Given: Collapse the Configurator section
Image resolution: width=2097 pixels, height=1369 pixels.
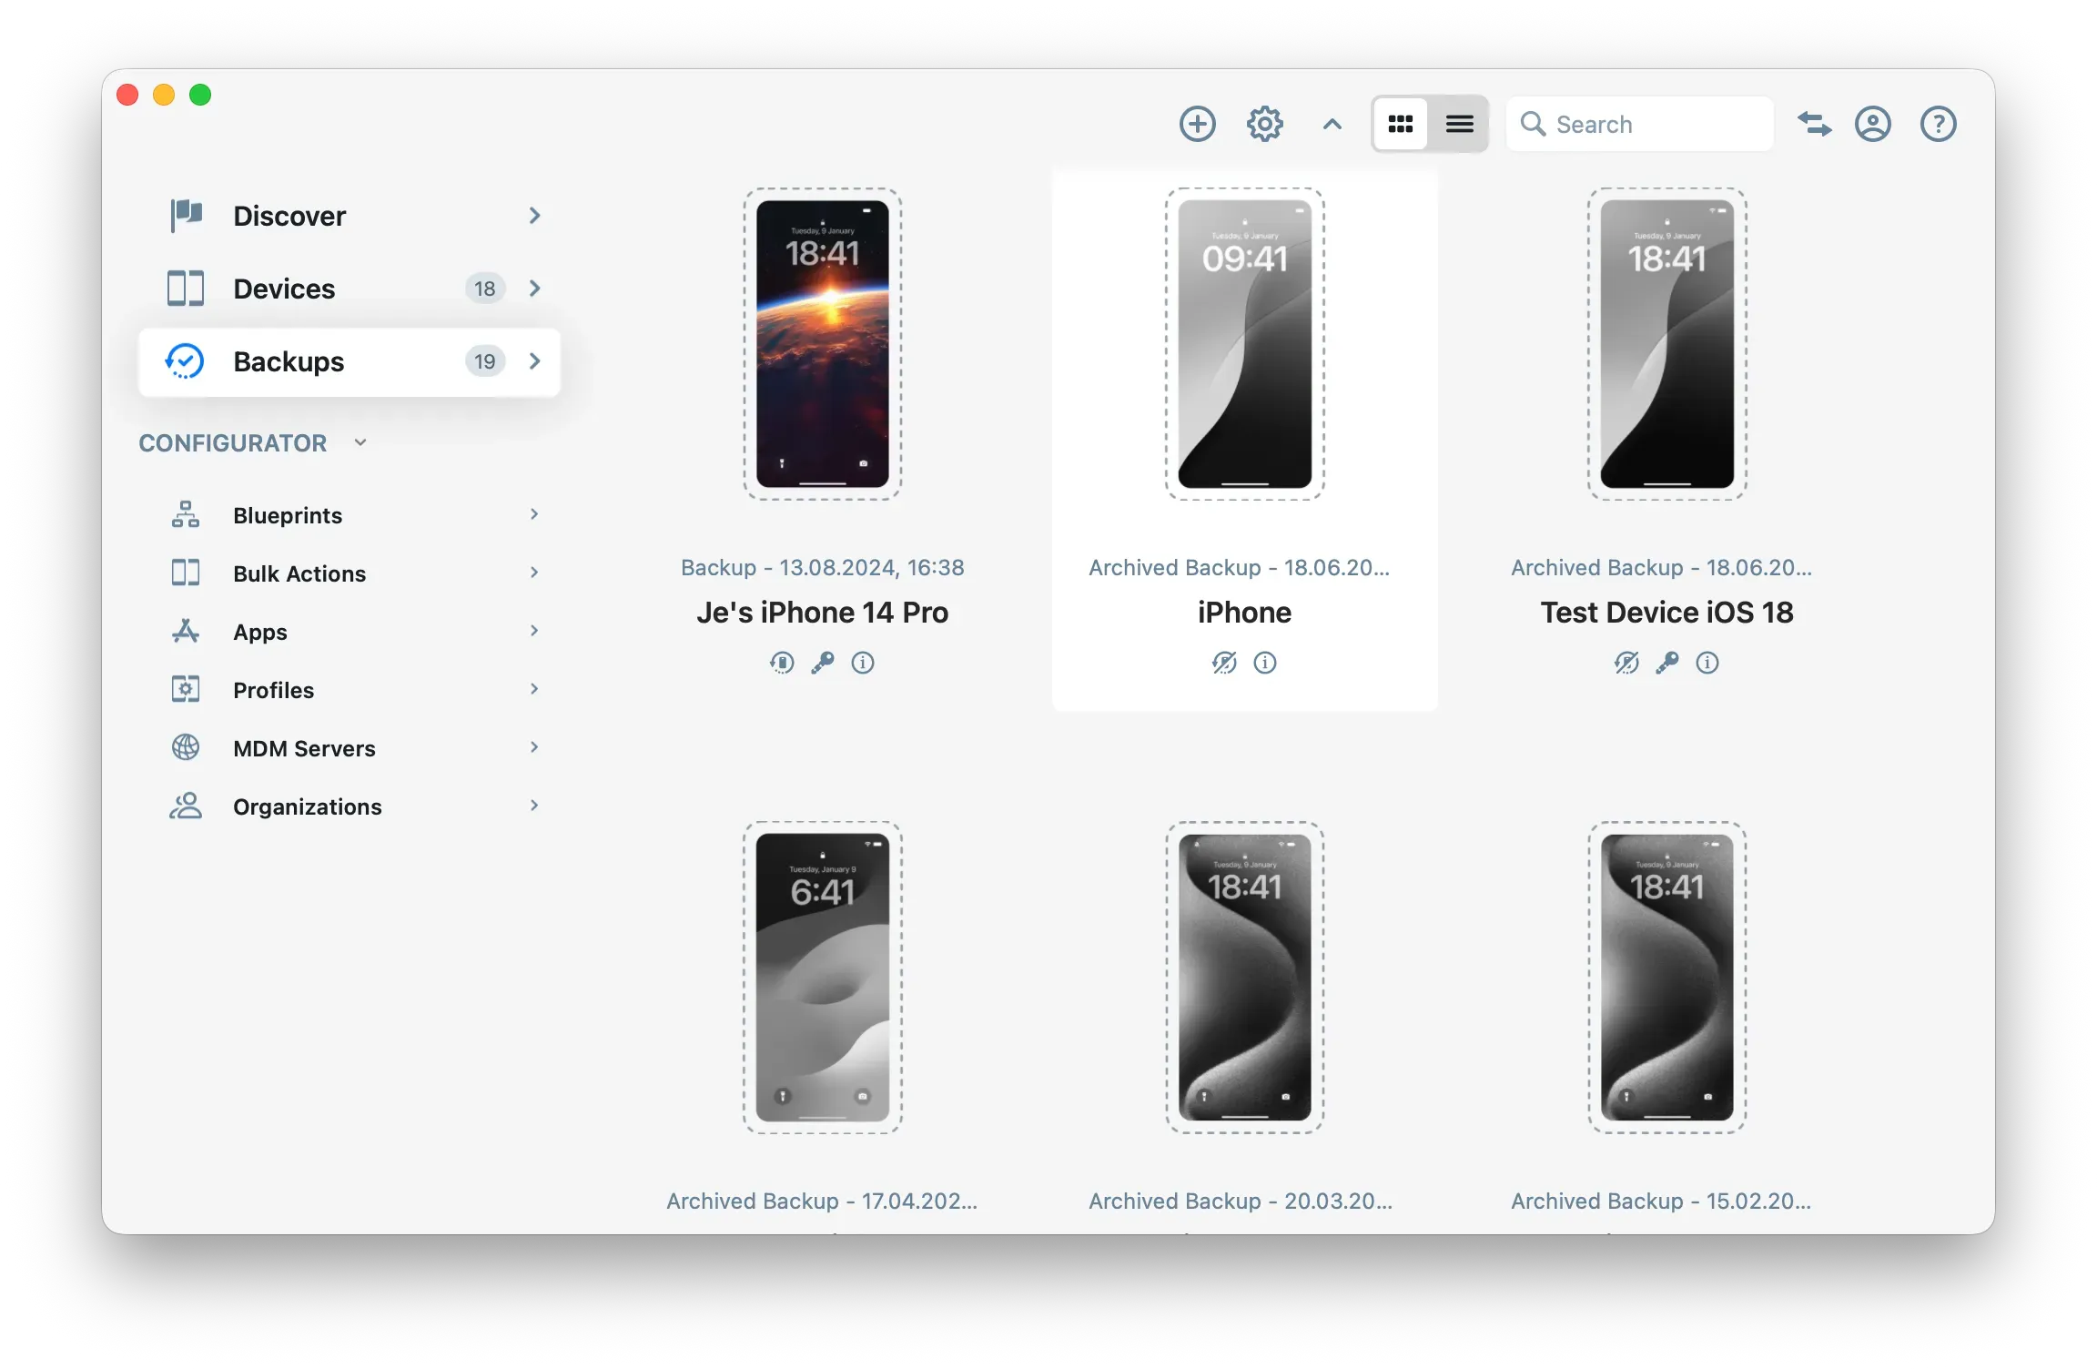Looking at the screenshot, I should pyautogui.click(x=360, y=442).
